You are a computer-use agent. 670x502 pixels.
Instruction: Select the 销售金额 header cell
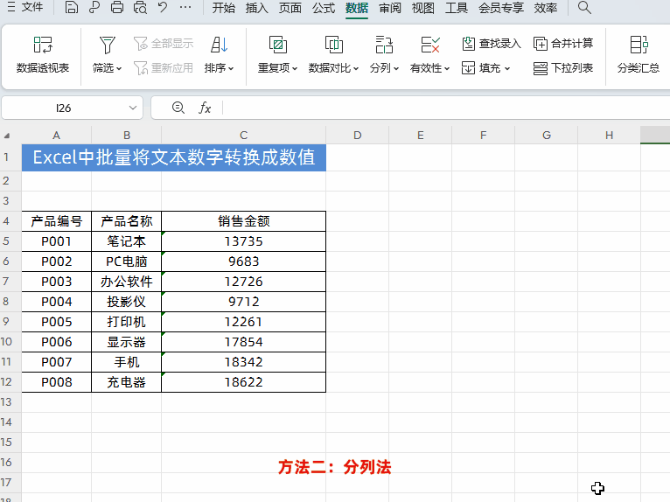[x=243, y=221]
